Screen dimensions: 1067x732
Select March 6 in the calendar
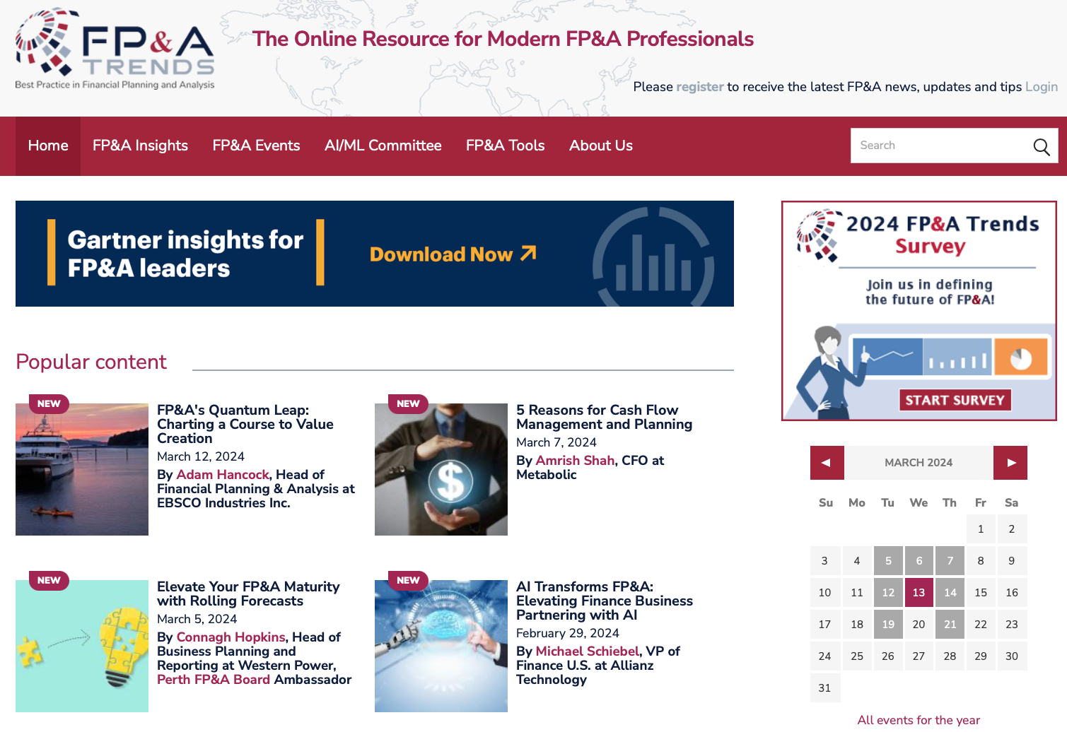tap(919, 561)
